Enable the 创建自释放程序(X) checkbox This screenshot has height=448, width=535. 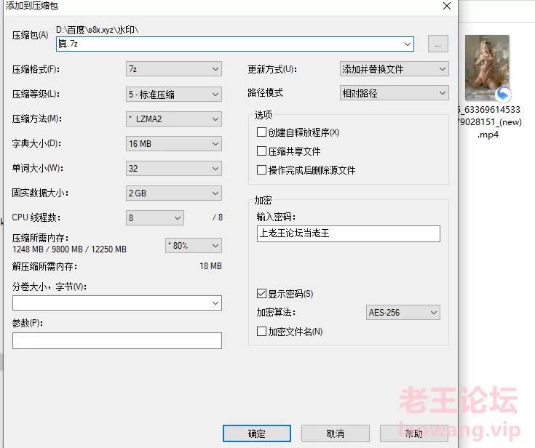click(x=261, y=132)
